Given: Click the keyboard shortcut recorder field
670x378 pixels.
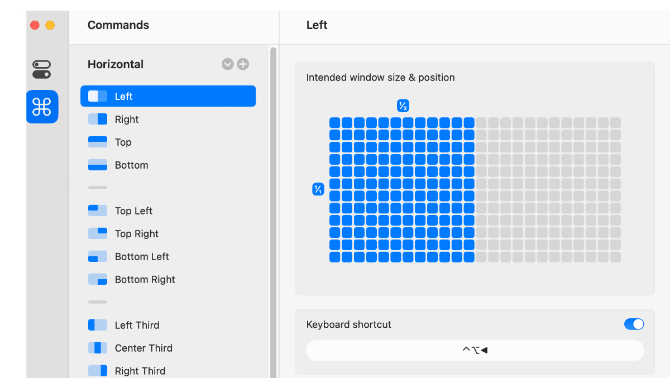Looking at the screenshot, I should click(475, 351).
